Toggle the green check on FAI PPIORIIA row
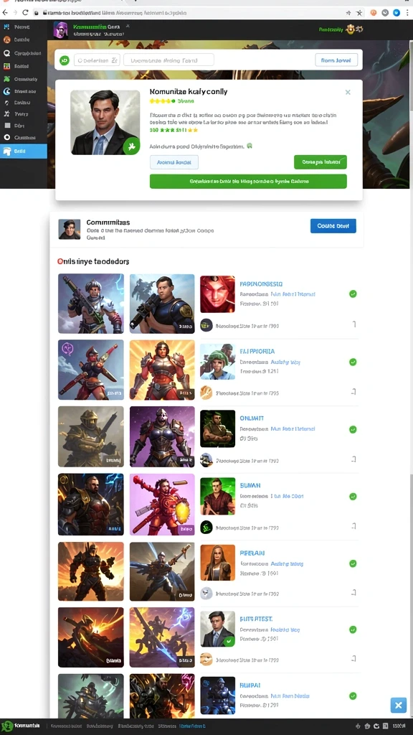Viewport: 413px width, 735px height. [353, 362]
